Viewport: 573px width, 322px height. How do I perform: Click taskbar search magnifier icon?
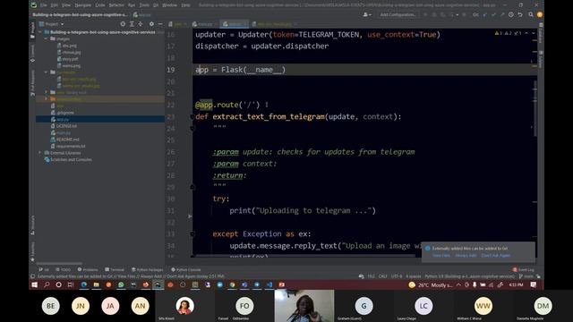pyautogui.click(x=47, y=284)
